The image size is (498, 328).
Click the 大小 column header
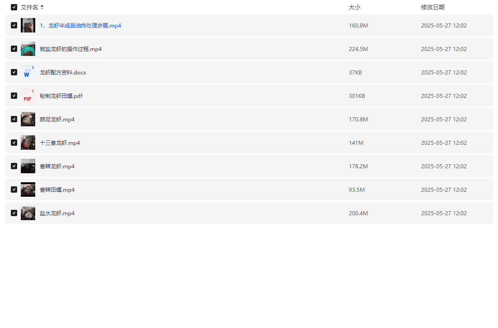354,7
